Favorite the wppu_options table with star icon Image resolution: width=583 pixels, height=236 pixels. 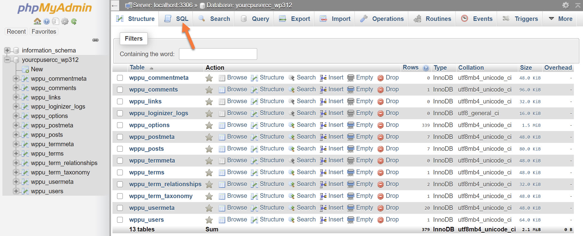pyautogui.click(x=209, y=125)
